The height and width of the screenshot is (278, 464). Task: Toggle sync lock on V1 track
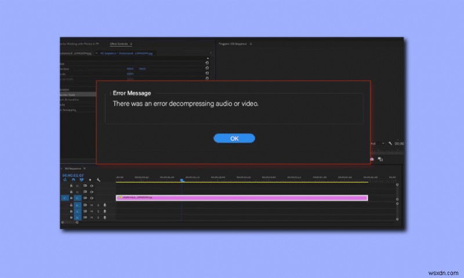click(85, 198)
